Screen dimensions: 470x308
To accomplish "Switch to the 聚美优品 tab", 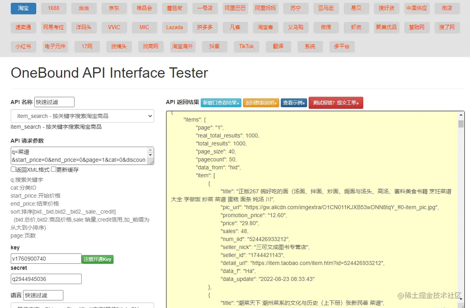I will 387,27.
